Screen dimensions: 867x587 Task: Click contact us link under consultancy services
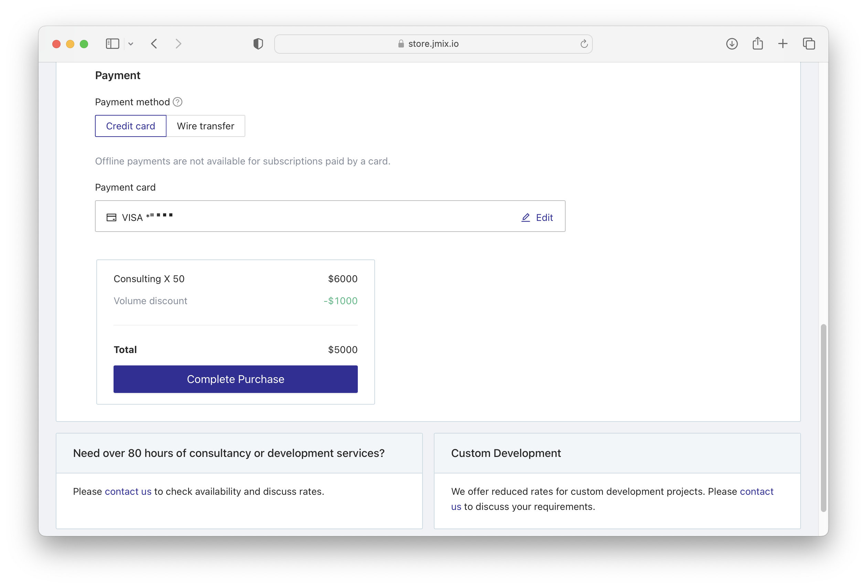pyautogui.click(x=128, y=491)
